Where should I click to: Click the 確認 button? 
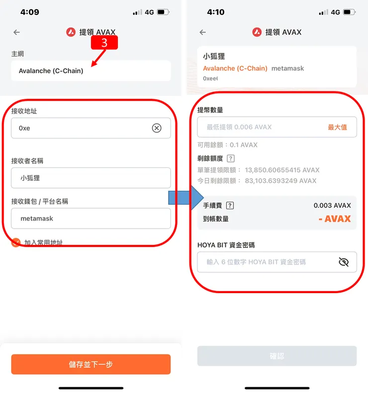(x=277, y=356)
